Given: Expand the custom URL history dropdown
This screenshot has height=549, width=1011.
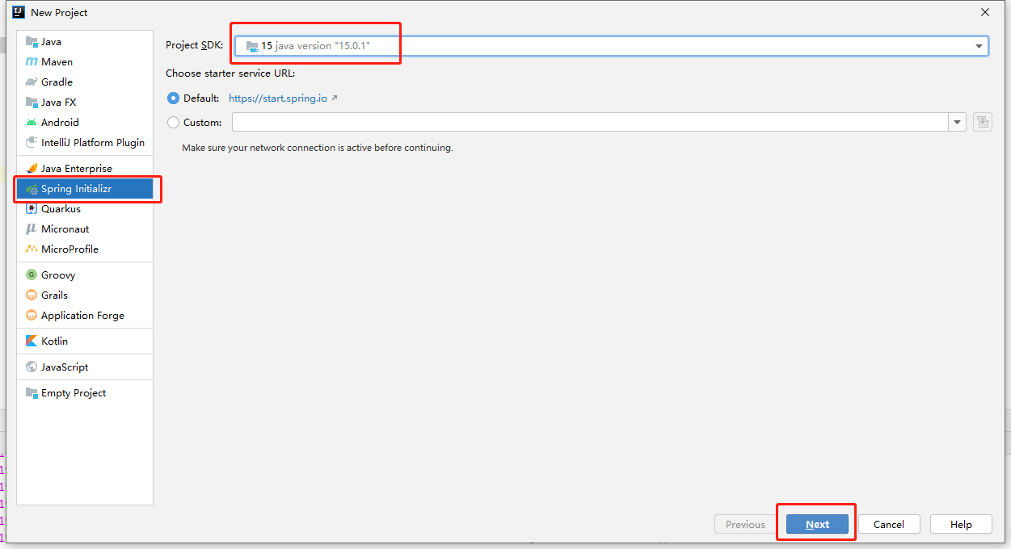Looking at the screenshot, I should tap(958, 122).
